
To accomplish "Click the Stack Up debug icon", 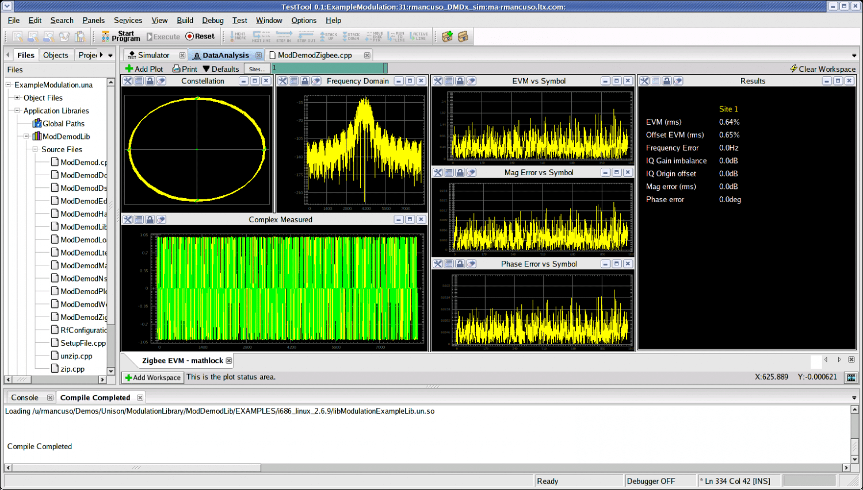I will [x=330, y=36].
